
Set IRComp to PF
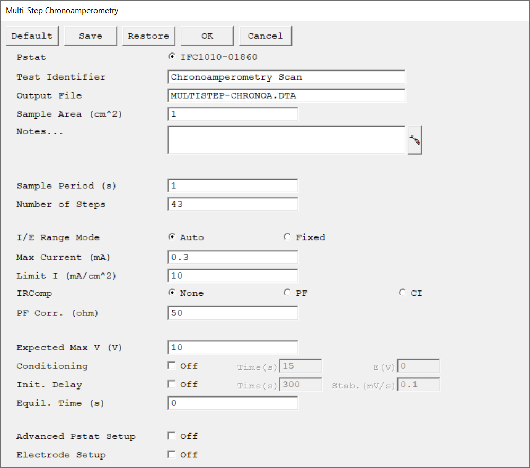[x=287, y=293]
